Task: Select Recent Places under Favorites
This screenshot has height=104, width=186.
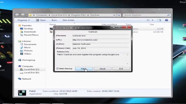Action: (31, 35)
